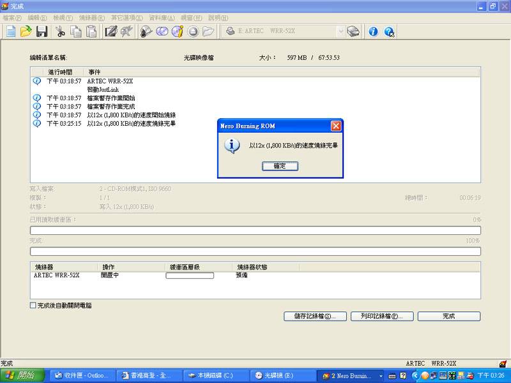Click the read buffer progress bar
This screenshot has width=511, height=383.
pyautogui.click(x=255, y=230)
